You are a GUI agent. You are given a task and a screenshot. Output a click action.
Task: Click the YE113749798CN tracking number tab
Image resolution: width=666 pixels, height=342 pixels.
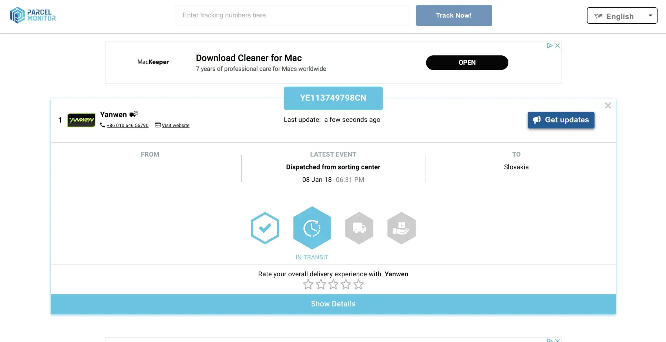pyautogui.click(x=333, y=98)
